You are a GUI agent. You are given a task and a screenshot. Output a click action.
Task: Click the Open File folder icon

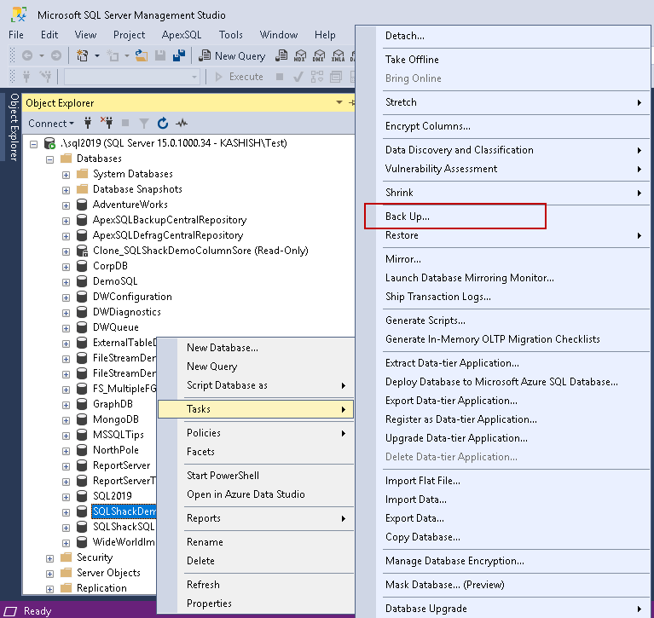(x=142, y=56)
